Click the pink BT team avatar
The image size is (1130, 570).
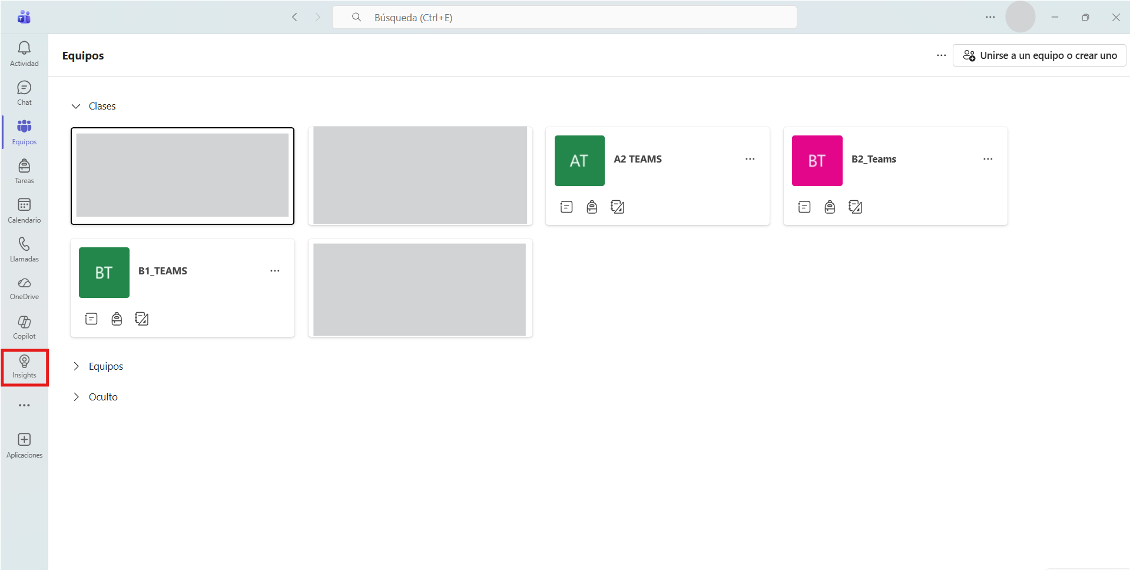(x=817, y=161)
